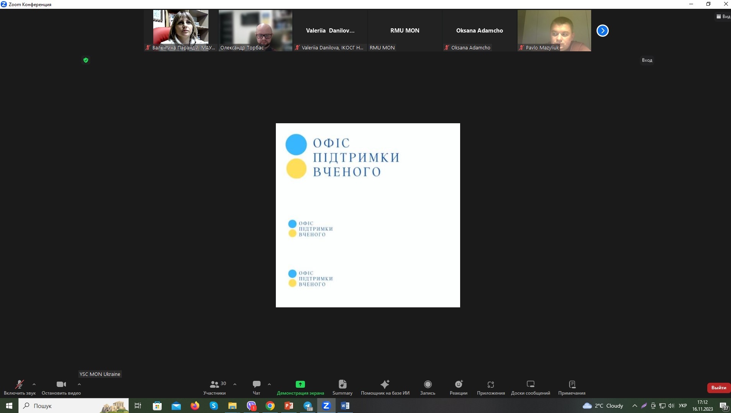The image size is (731, 413).
Task: Show next participants with blue arrow
Action: 602,31
